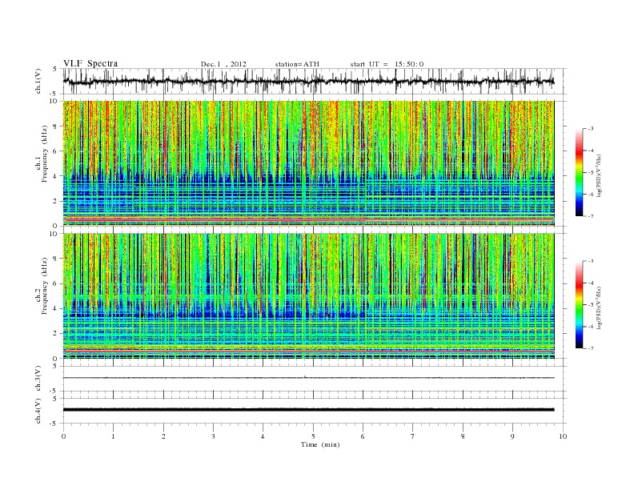This screenshot has height=490, width=634.
Task: Select the "start UT = 15:50:0" text
Action: [x=387, y=64]
